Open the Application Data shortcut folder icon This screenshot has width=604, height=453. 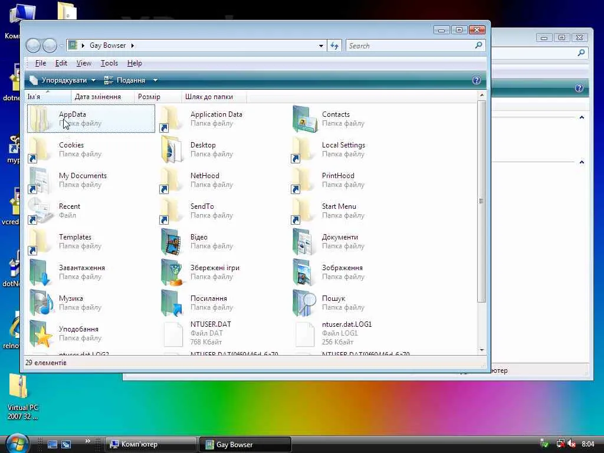tap(171, 119)
